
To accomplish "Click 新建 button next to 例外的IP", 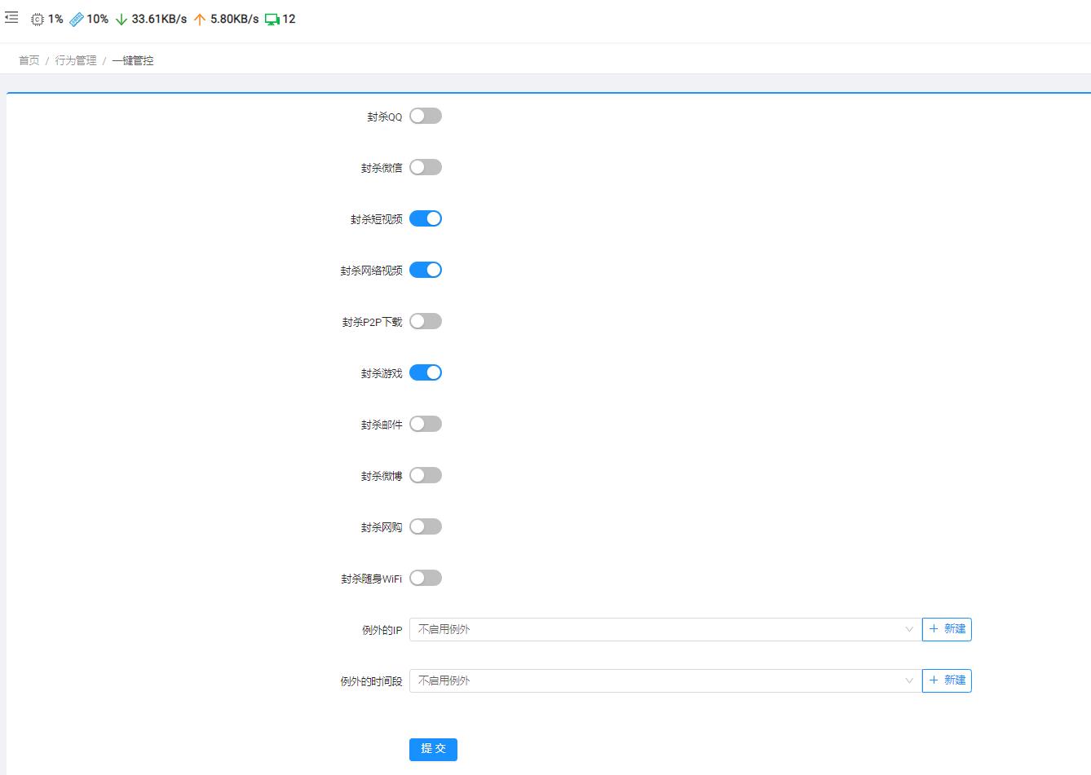I will click(947, 629).
